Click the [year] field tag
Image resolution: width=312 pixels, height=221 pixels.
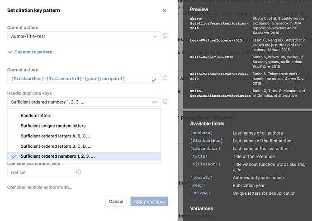[198, 185]
